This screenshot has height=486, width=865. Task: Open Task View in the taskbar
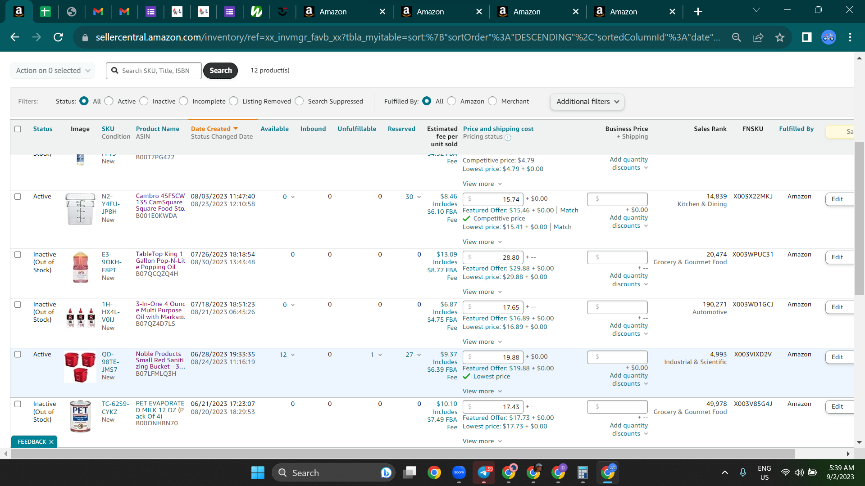click(x=410, y=473)
